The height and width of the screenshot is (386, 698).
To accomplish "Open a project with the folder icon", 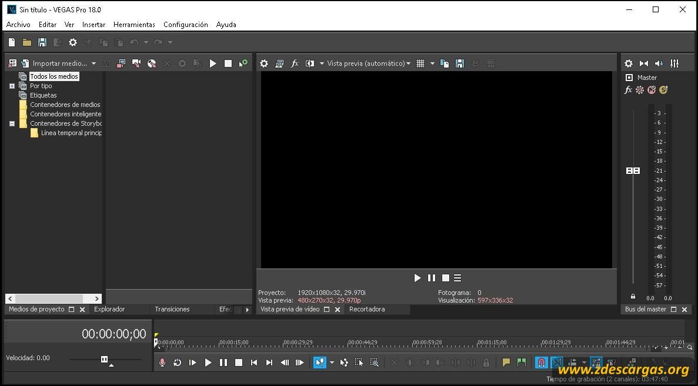I will click(x=27, y=42).
